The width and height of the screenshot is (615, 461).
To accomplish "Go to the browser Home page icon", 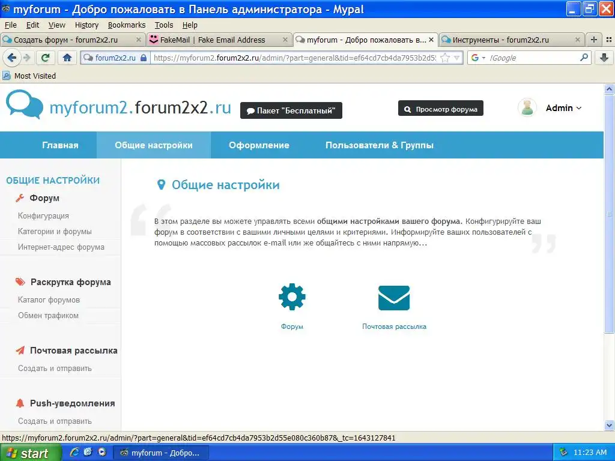I will coord(67,58).
